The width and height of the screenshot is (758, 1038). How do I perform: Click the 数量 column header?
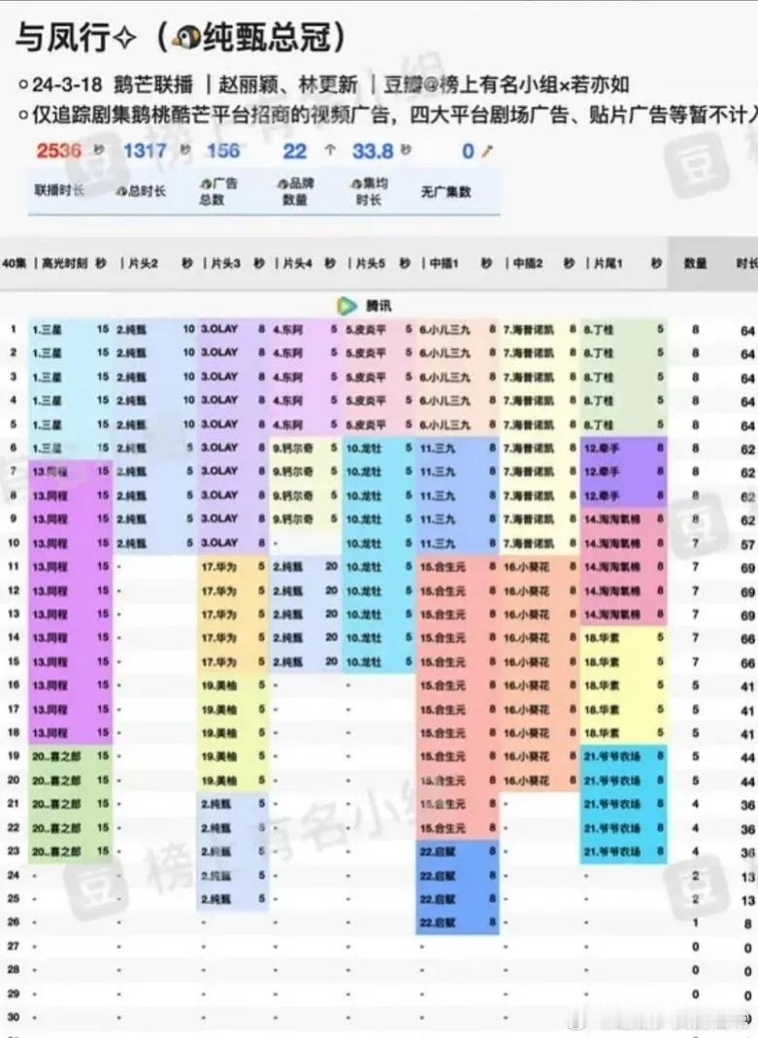tap(695, 263)
